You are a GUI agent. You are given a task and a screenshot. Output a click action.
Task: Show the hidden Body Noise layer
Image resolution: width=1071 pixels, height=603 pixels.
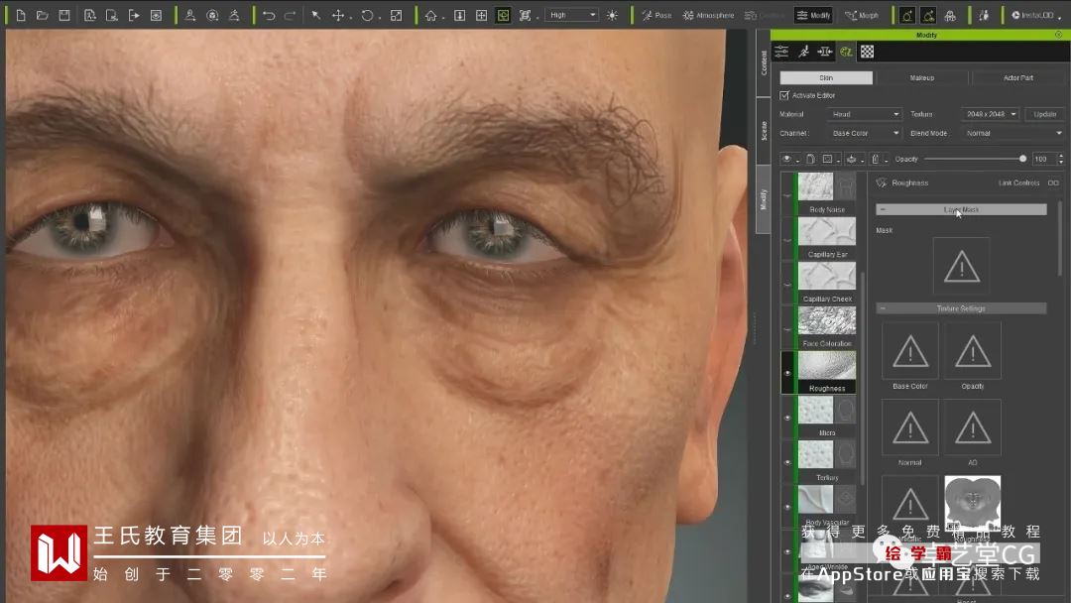click(787, 195)
